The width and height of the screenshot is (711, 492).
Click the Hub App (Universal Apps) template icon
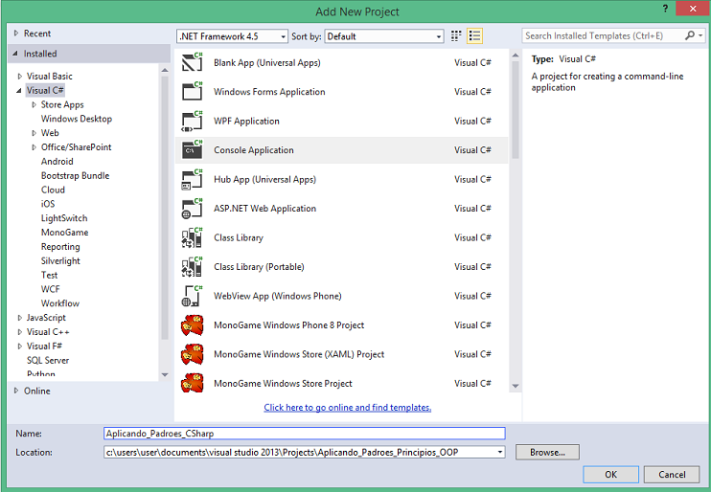click(x=192, y=179)
